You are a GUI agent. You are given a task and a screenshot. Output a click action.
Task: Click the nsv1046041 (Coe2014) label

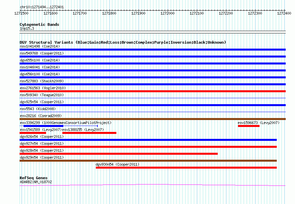40,67
